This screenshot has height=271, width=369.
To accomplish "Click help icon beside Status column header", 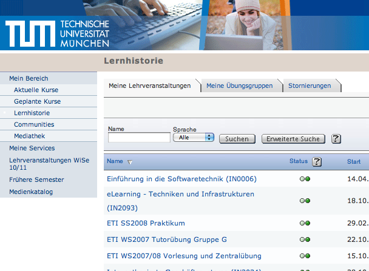I will pos(317,162).
